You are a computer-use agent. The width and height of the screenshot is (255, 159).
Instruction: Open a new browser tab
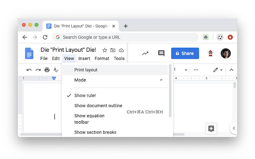126,26
